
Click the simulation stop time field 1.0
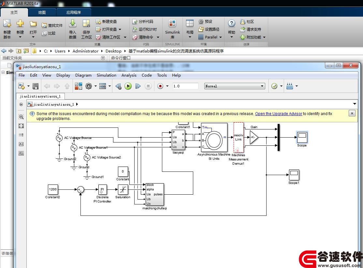click(x=185, y=86)
